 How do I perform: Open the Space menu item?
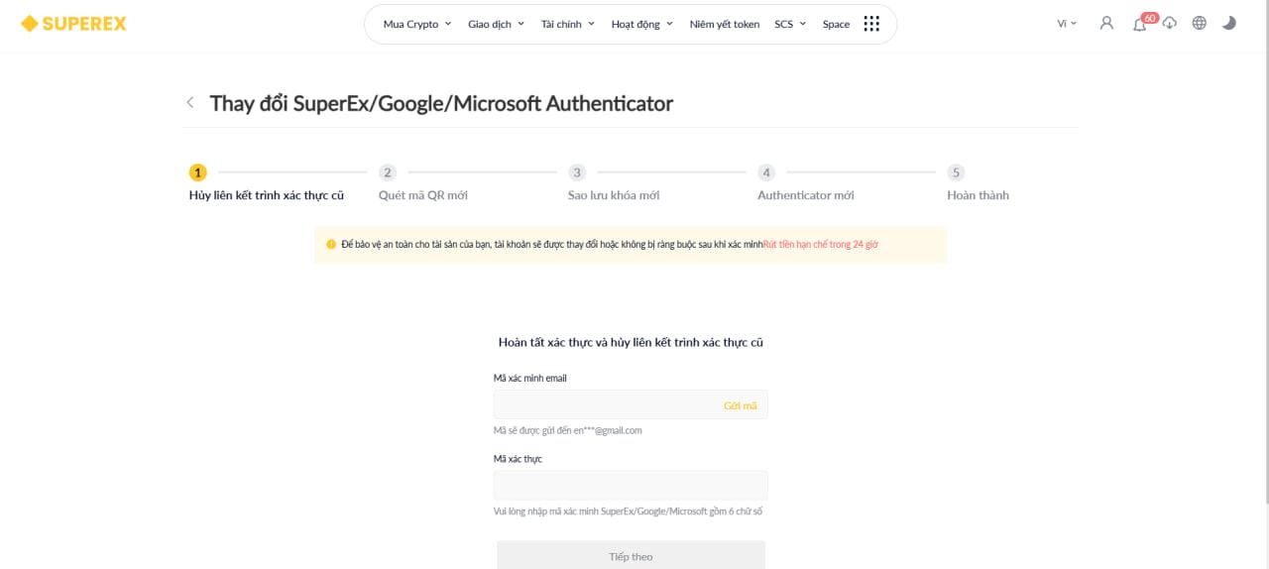point(836,24)
